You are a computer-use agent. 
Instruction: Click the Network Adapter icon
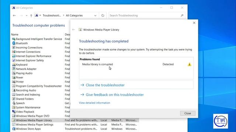[14, 69]
